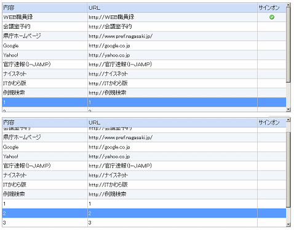This screenshot has width=294, height=230.
Task: Click the highlighted URL cell "1" in the top table
Action: 172,102
